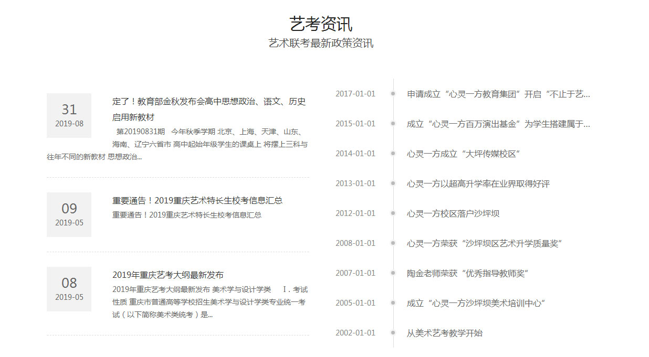Open timeline entry 从美术艺考教学开始

444,333
